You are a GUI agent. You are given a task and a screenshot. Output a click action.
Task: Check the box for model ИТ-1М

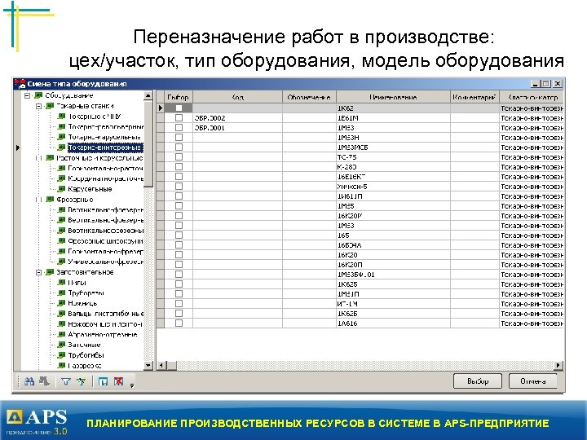coord(179,303)
